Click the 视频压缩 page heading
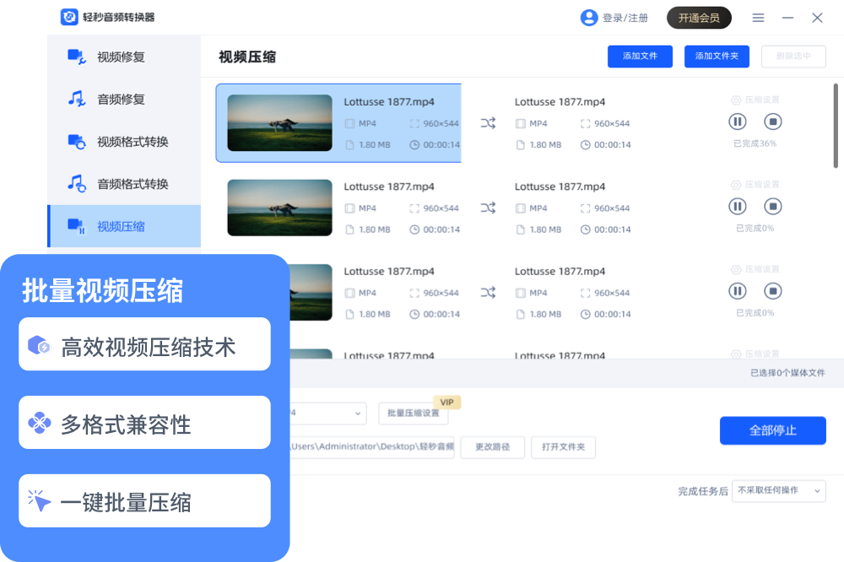 click(x=247, y=57)
